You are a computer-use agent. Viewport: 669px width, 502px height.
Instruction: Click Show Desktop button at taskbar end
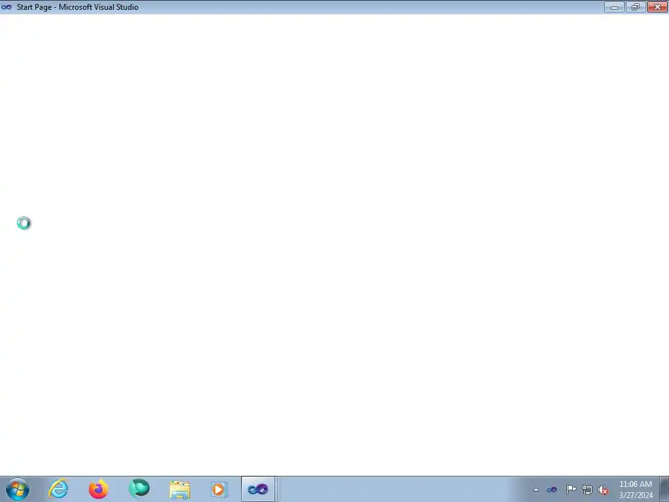664,489
